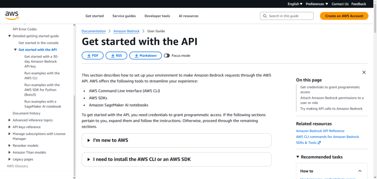
Task: Click the page vertical scrollbar
Action: coord(375,19)
